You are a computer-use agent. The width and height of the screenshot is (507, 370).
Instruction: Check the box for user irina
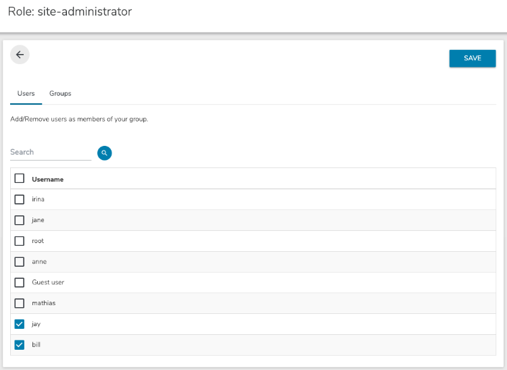coord(20,199)
